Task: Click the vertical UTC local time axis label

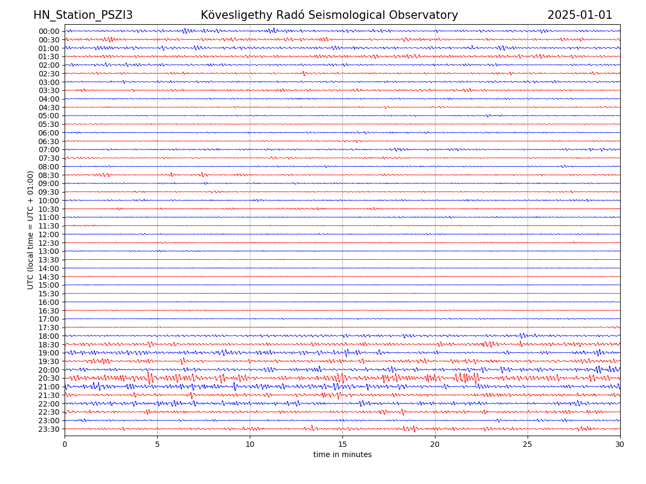Action: 31,230
